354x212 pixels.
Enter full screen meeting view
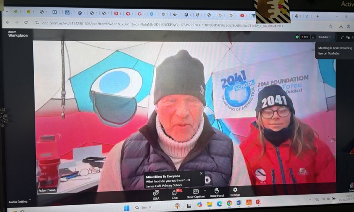click(x=342, y=37)
